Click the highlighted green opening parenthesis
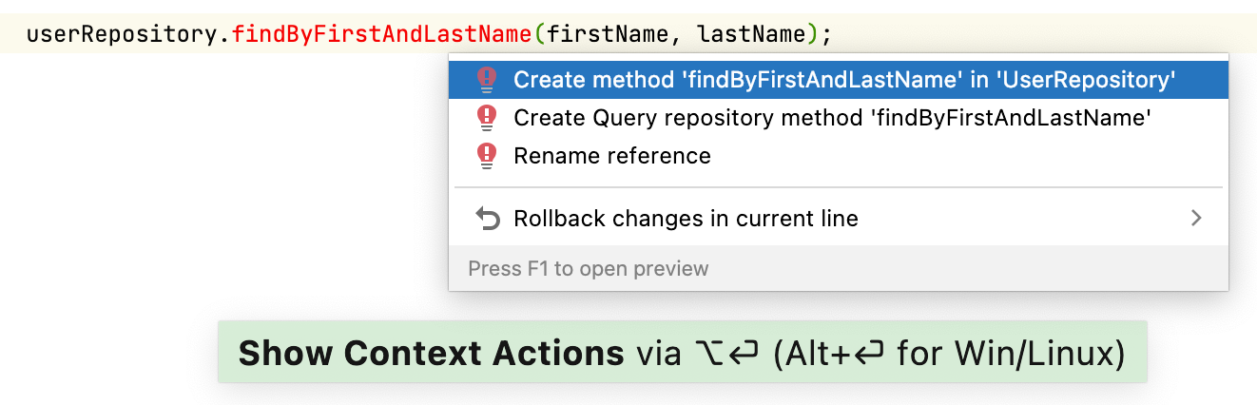1257x405 pixels. click(538, 35)
